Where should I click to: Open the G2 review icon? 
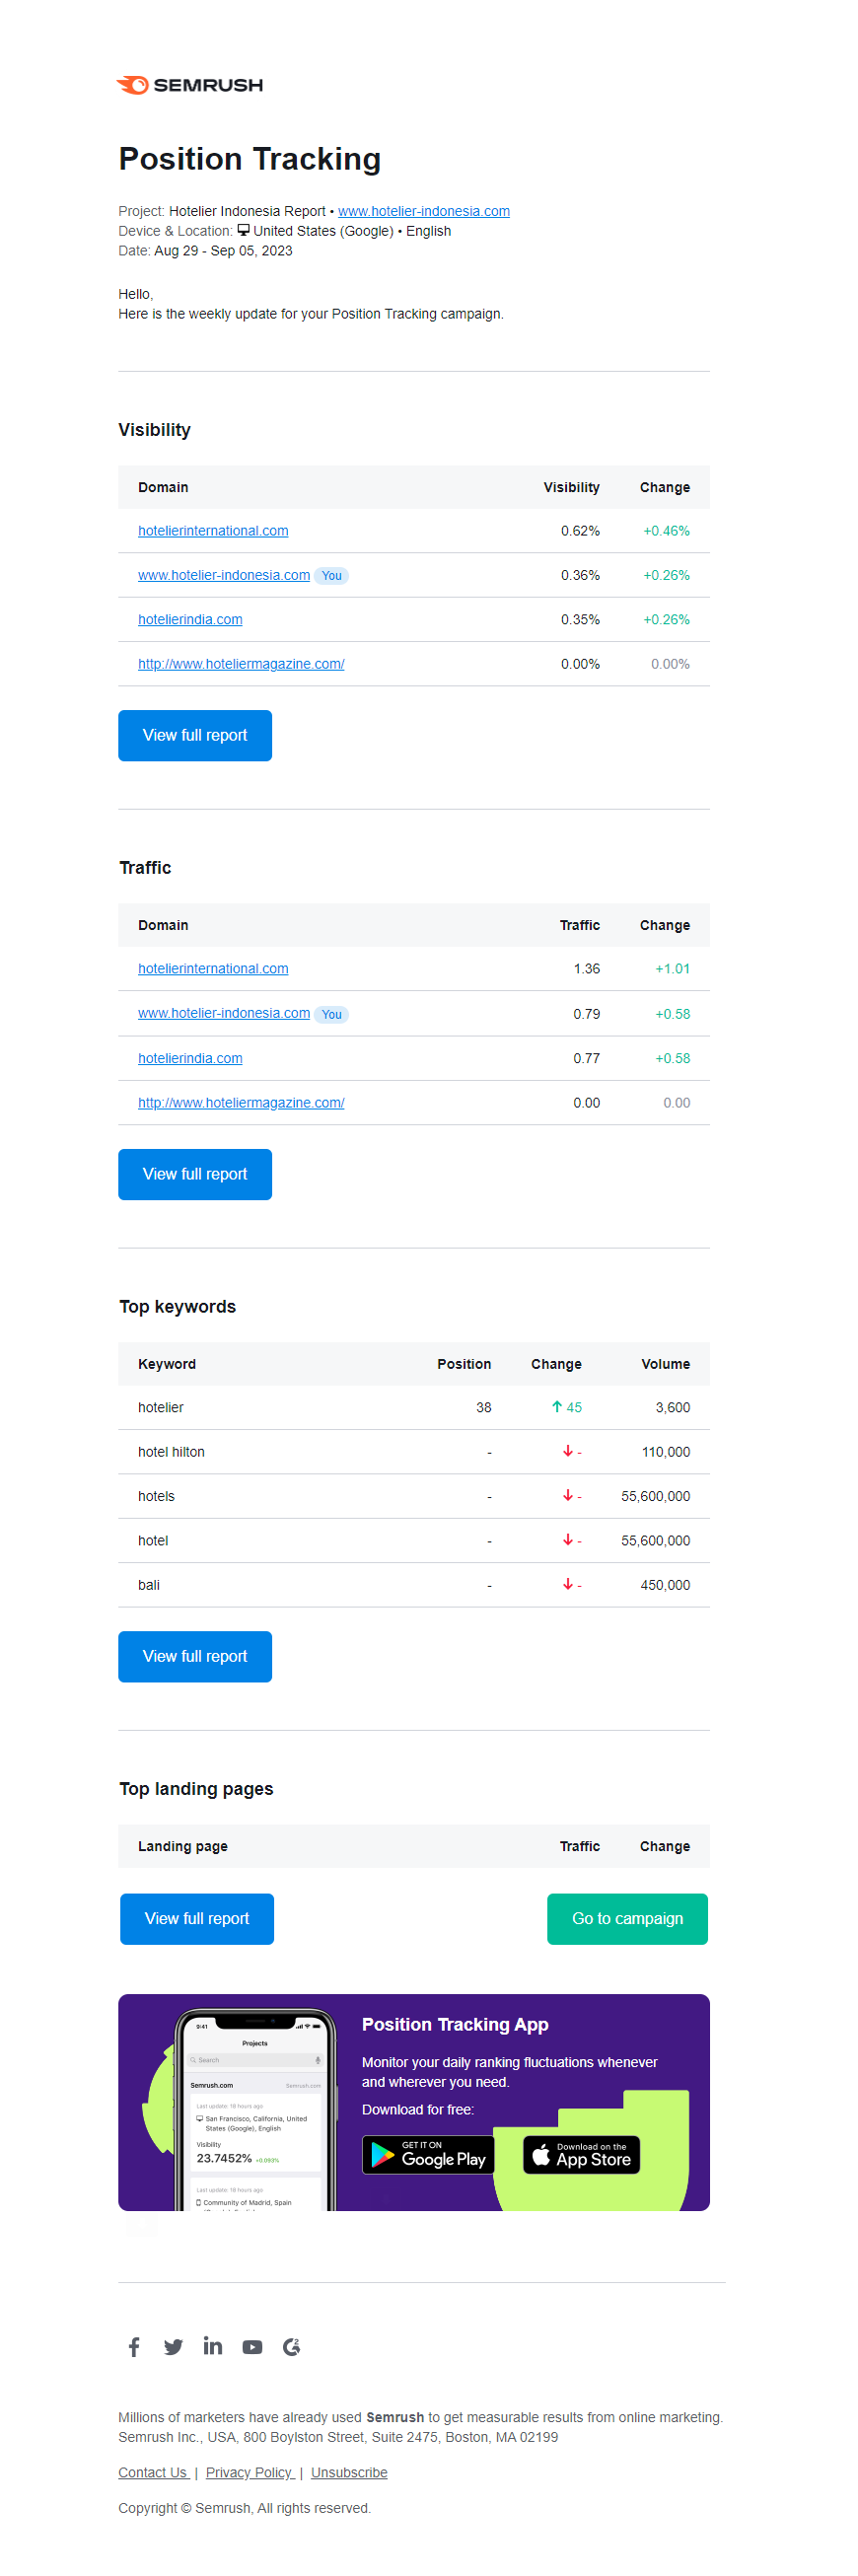click(x=292, y=2346)
